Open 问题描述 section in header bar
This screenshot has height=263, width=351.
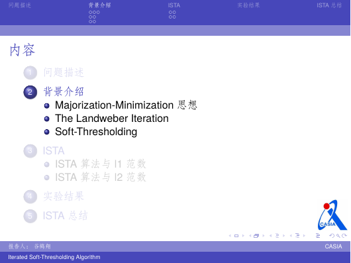20,5
